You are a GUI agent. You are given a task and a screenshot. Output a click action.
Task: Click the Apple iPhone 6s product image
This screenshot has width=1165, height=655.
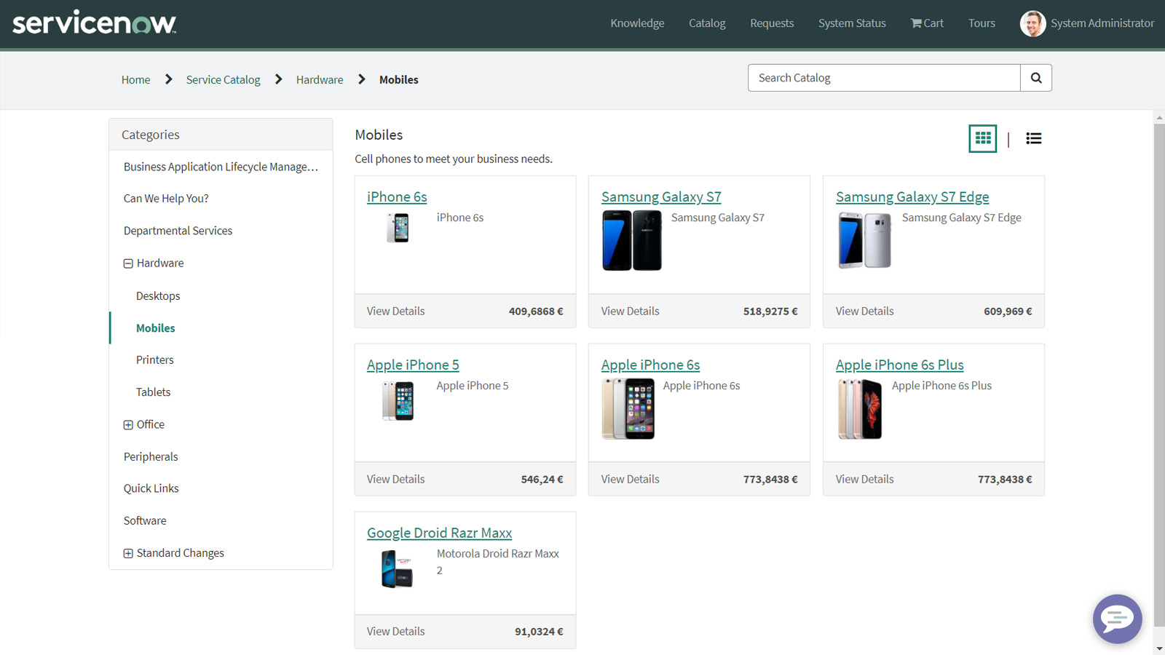628,408
